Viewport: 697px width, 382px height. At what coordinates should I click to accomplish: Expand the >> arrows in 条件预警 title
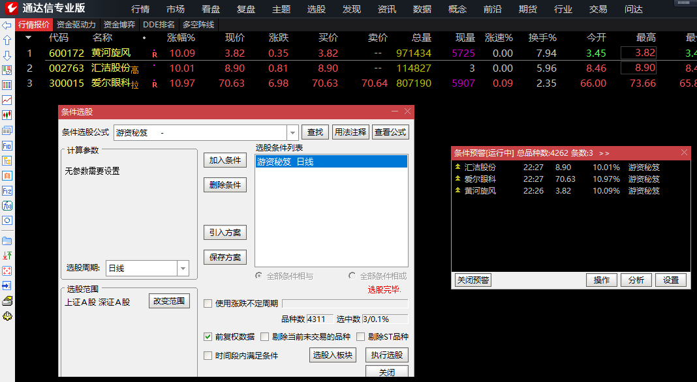tap(604, 153)
